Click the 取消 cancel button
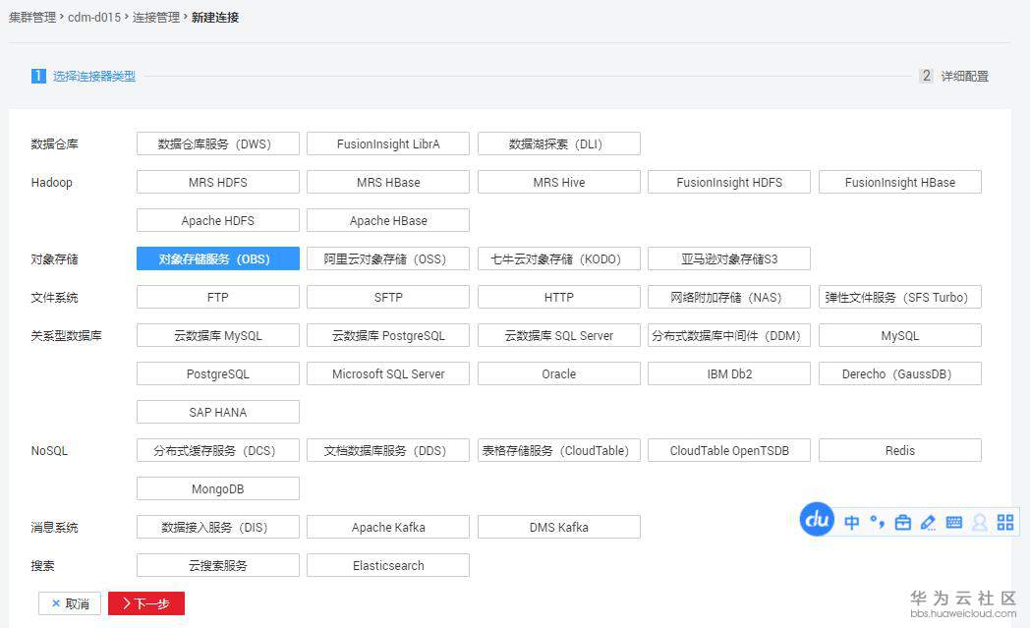Screen dimensions: 1030x628 tap(70, 603)
